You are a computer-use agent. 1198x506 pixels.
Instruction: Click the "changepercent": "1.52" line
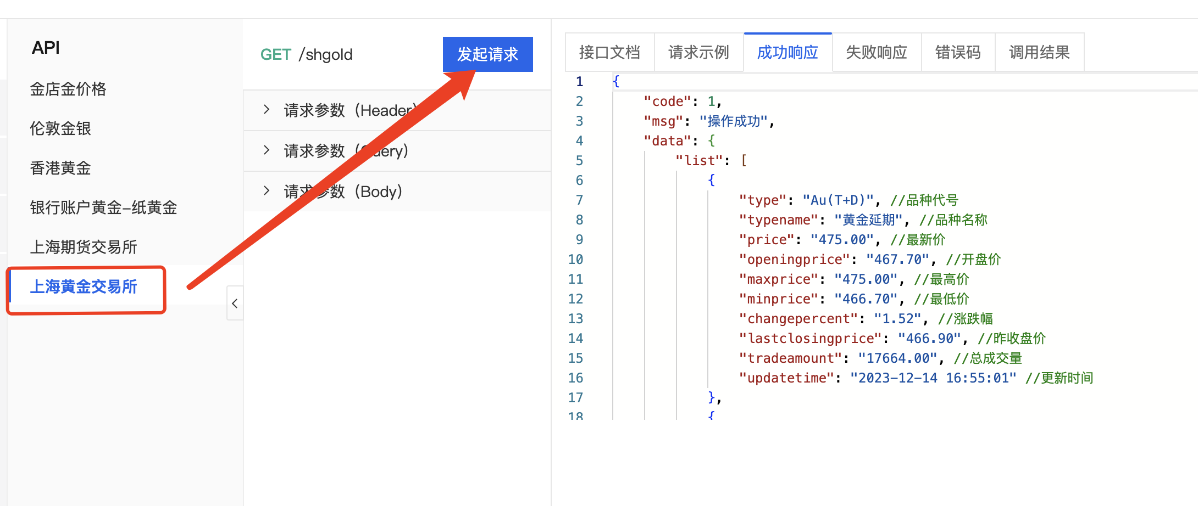pos(866,319)
